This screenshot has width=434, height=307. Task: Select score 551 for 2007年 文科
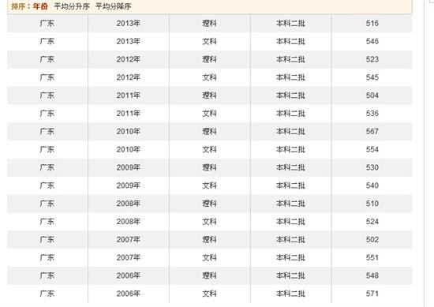pos(372,258)
